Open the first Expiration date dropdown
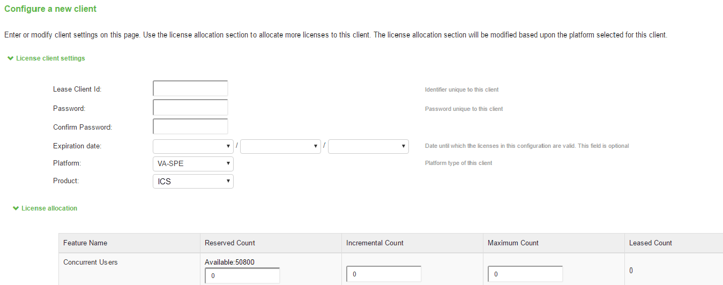Screen dimensions: 723x285 click(193, 146)
